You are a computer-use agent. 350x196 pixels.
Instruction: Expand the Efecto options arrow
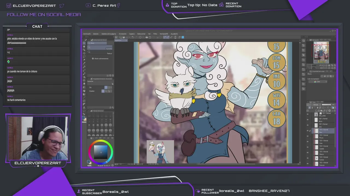pos(333,76)
